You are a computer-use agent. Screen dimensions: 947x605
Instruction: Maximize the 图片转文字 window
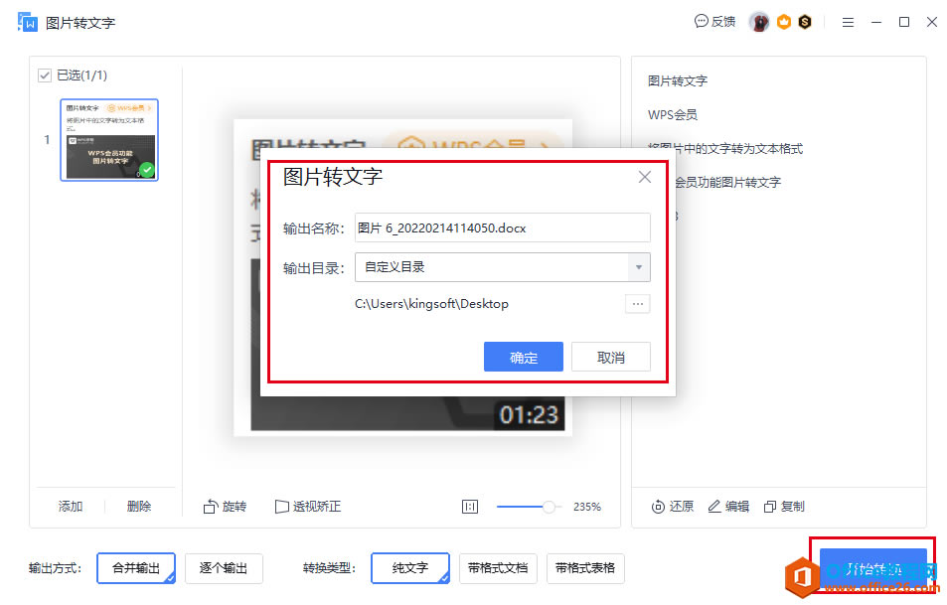point(904,22)
